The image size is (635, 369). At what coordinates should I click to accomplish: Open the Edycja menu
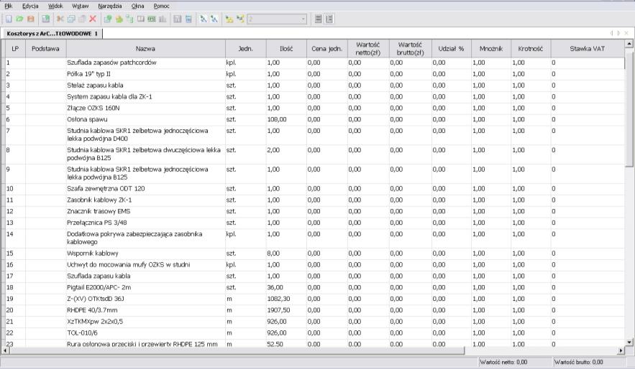click(x=30, y=6)
